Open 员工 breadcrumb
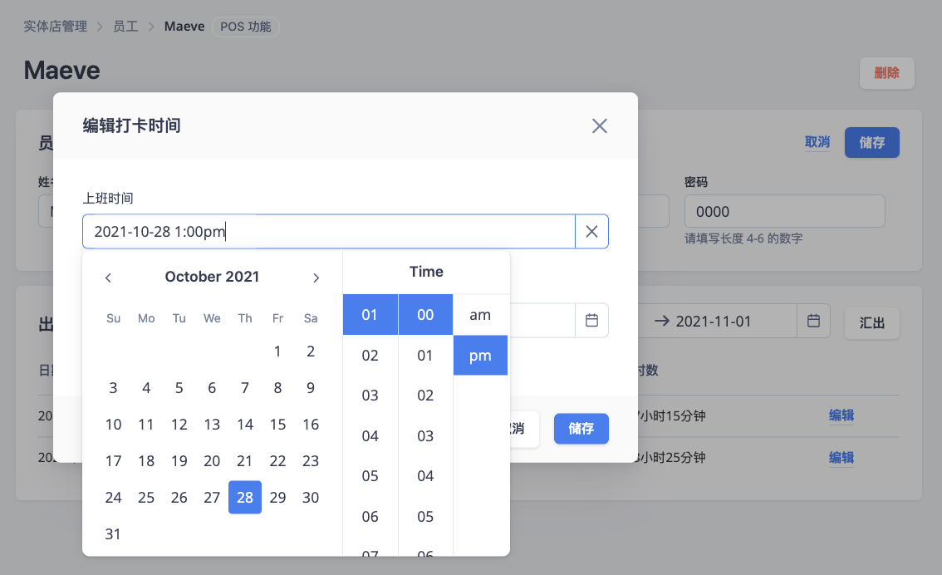 125,27
